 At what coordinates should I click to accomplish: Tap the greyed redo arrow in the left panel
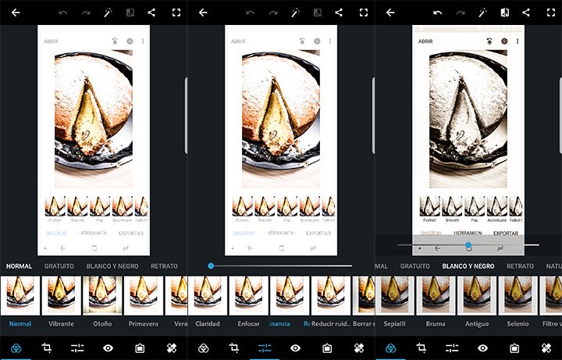coord(86,13)
